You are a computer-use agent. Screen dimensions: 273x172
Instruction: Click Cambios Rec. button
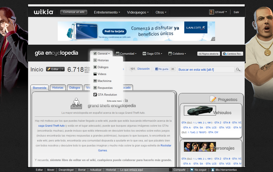[x=232, y=54]
